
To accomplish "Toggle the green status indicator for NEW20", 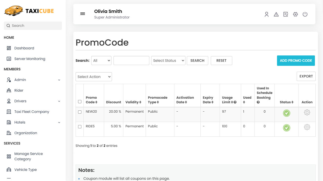I will (x=286, y=113).
